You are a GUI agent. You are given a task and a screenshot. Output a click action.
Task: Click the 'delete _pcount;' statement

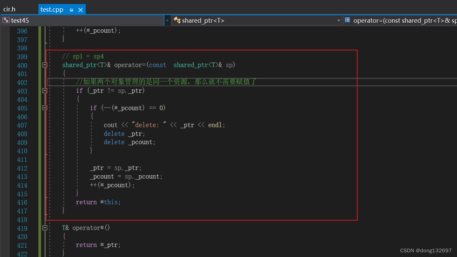tap(130, 142)
